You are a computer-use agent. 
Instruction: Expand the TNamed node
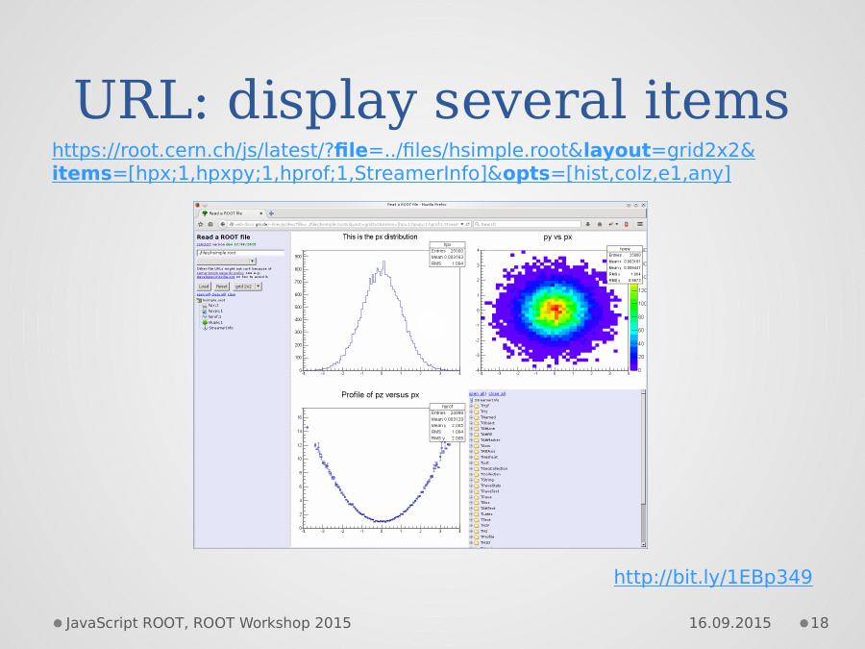471,417
